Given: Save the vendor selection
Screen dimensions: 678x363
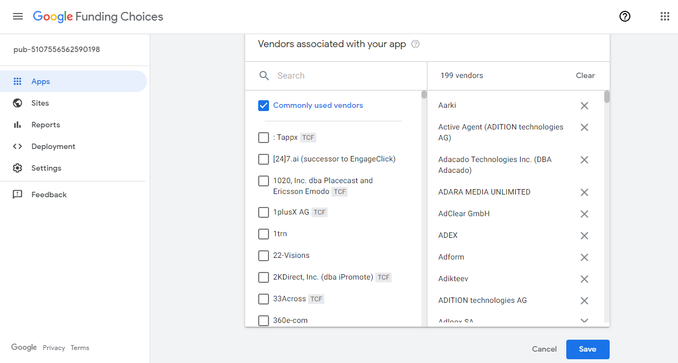Looking at the screenshot, I should click(588, 349).
